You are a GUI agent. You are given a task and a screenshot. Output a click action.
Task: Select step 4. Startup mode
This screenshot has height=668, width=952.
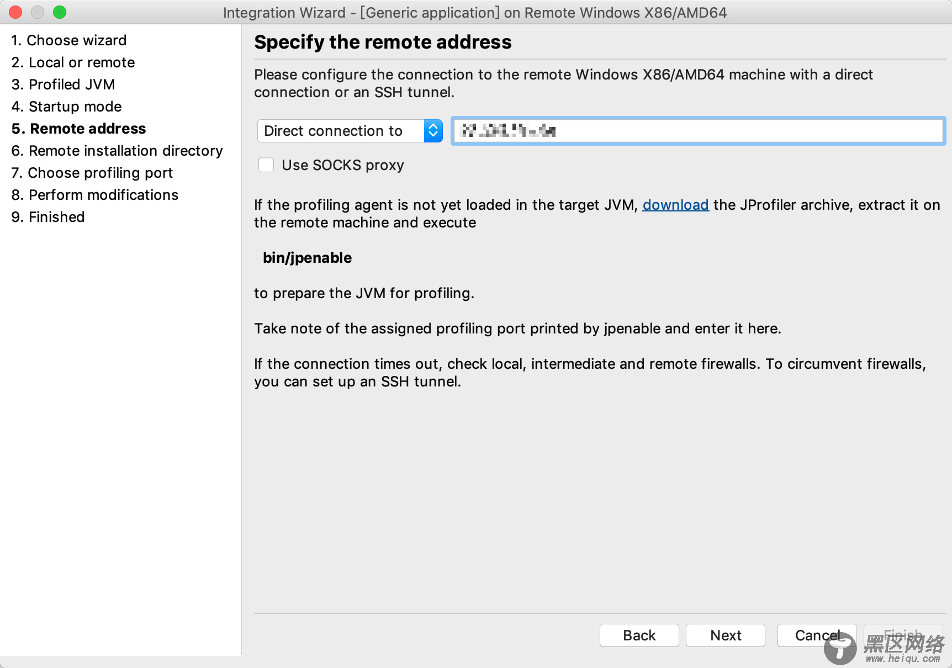pyautogui.click(x=66, y=107)
